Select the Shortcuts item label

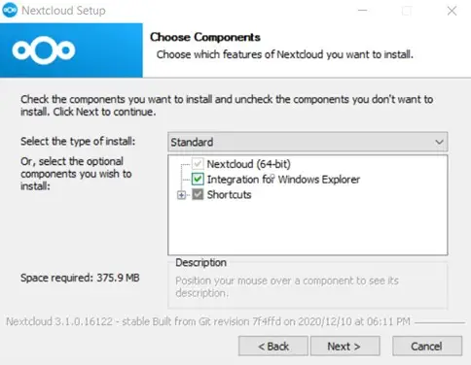tap(229, 195)
